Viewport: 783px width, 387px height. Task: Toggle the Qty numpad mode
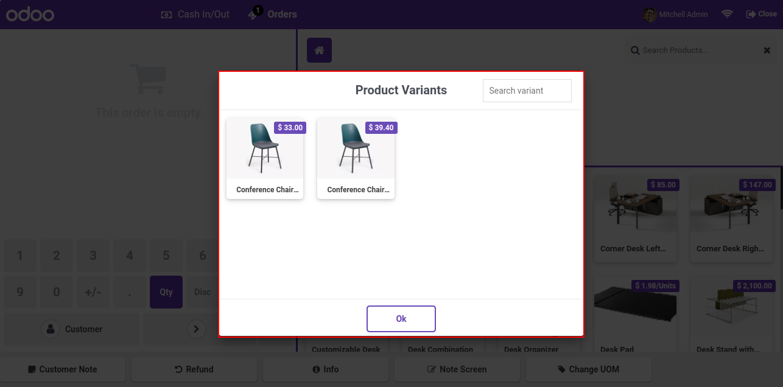[x=166, y=292]
